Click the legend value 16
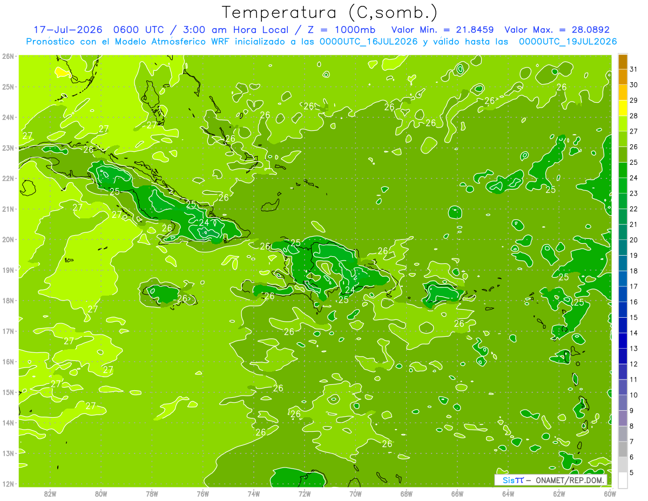The height and width of the screenshot is (501, 648). coord(634,302)
